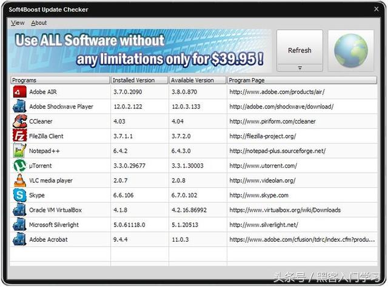Screen dimensions: 388x287
Task: Select the CCleaner program icon
Action: (19, 121)
